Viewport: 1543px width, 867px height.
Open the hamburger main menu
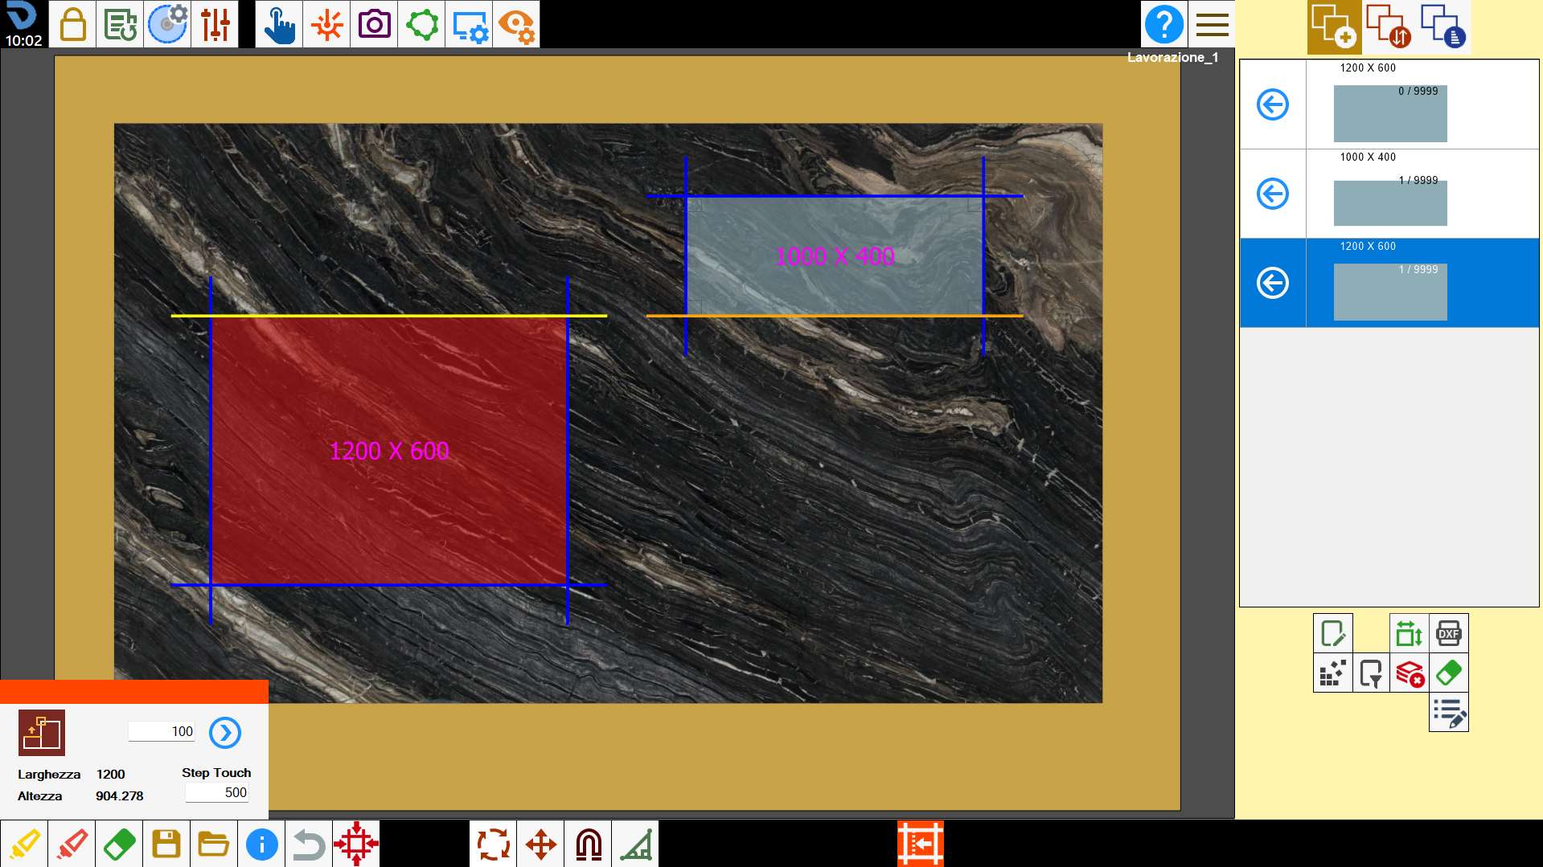(x=1212, y=24)
